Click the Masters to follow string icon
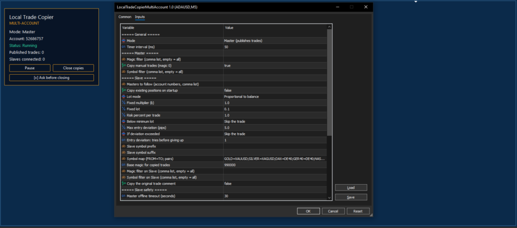This screenshot has width=517, height=228. click(124, 84)
